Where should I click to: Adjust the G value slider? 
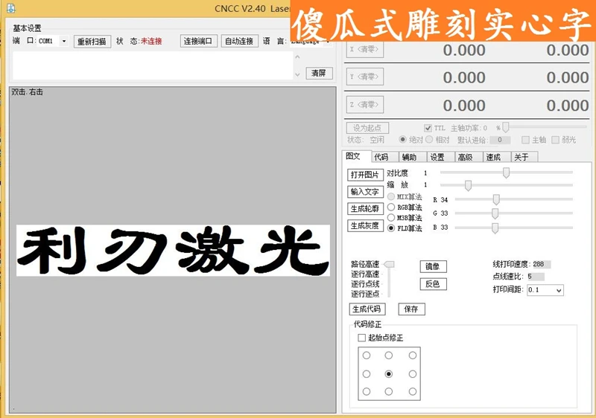click(x=495, y=213)
